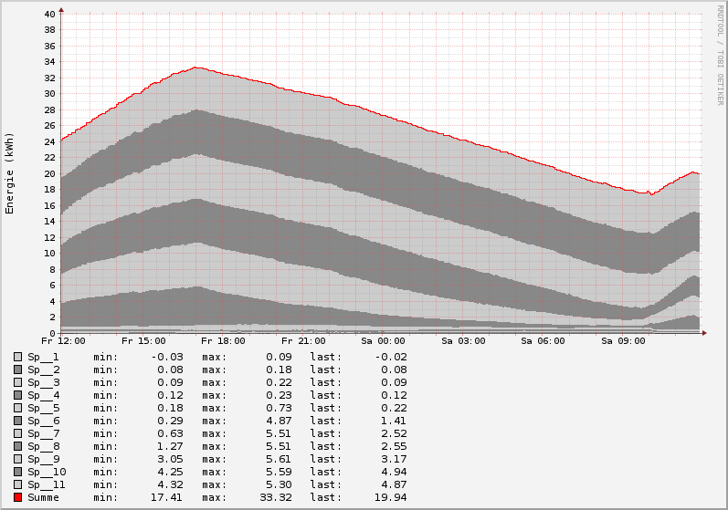Select the Summe min value 17.41

[165, 497]
